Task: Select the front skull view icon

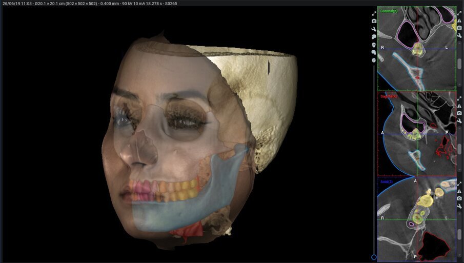Action: 374,45
